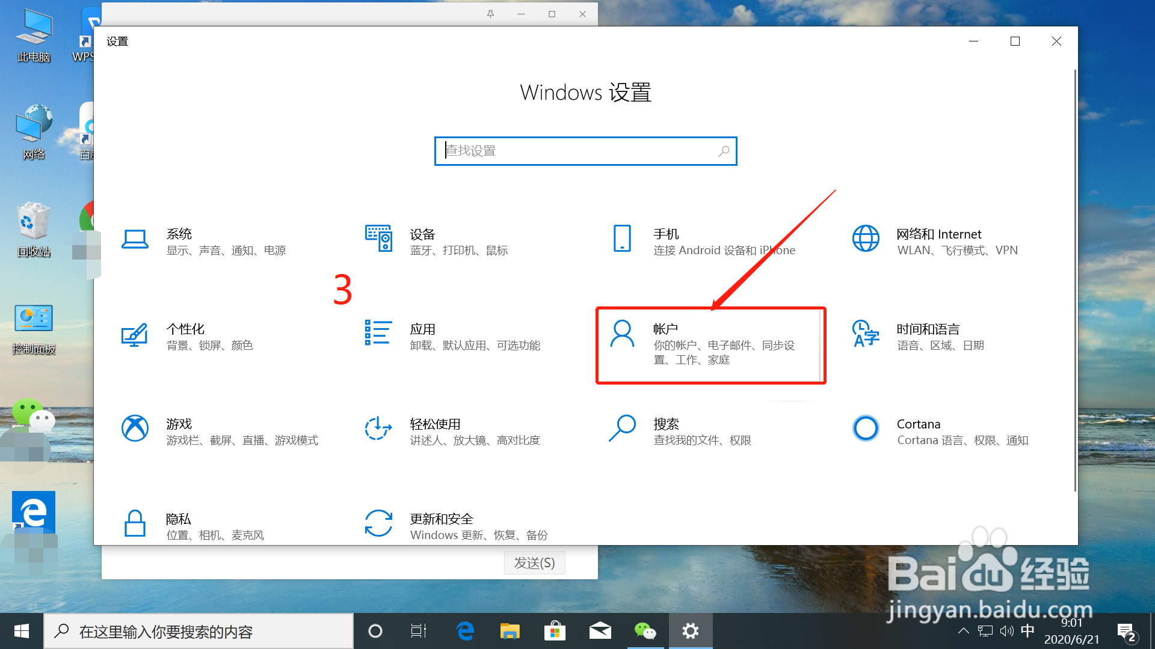
Task: Open 网络和 Internet globe icon
Action: (x=866, y=239)
